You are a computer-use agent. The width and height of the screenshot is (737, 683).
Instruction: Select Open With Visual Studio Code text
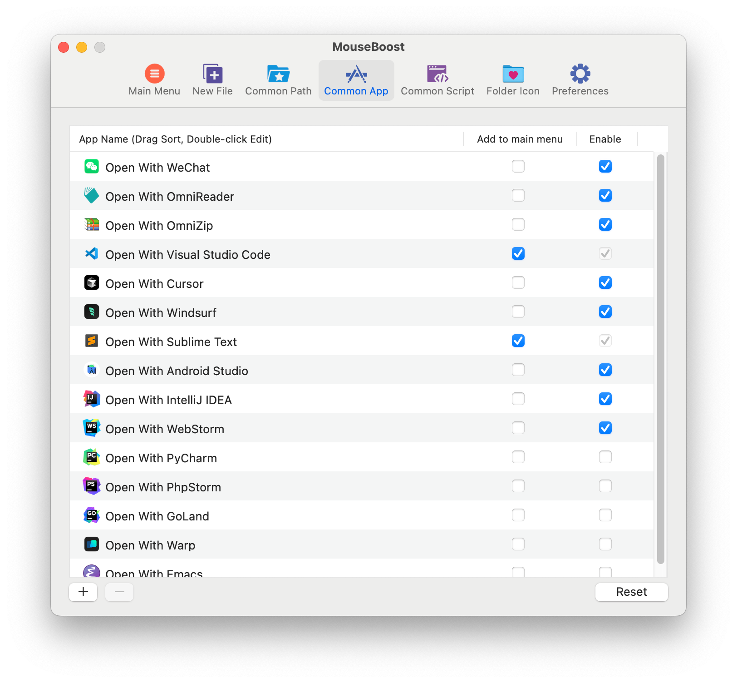(x=188, y=255)
